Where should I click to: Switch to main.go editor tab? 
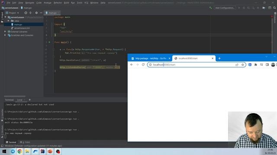[x=52, y=13]
